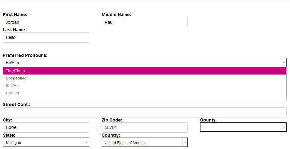
Task: Click the Country dropdown arrow
Action: [185, 143]
